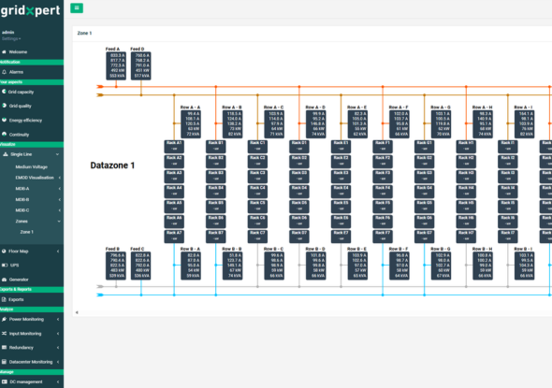Collapse the Single Line menu chevron
The width and height of the screenshot is (552, 388).
57,154
